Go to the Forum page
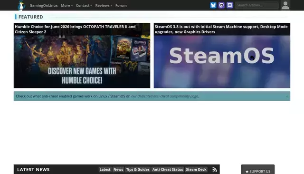Screen dimensions: 304x174 [121, 5]
